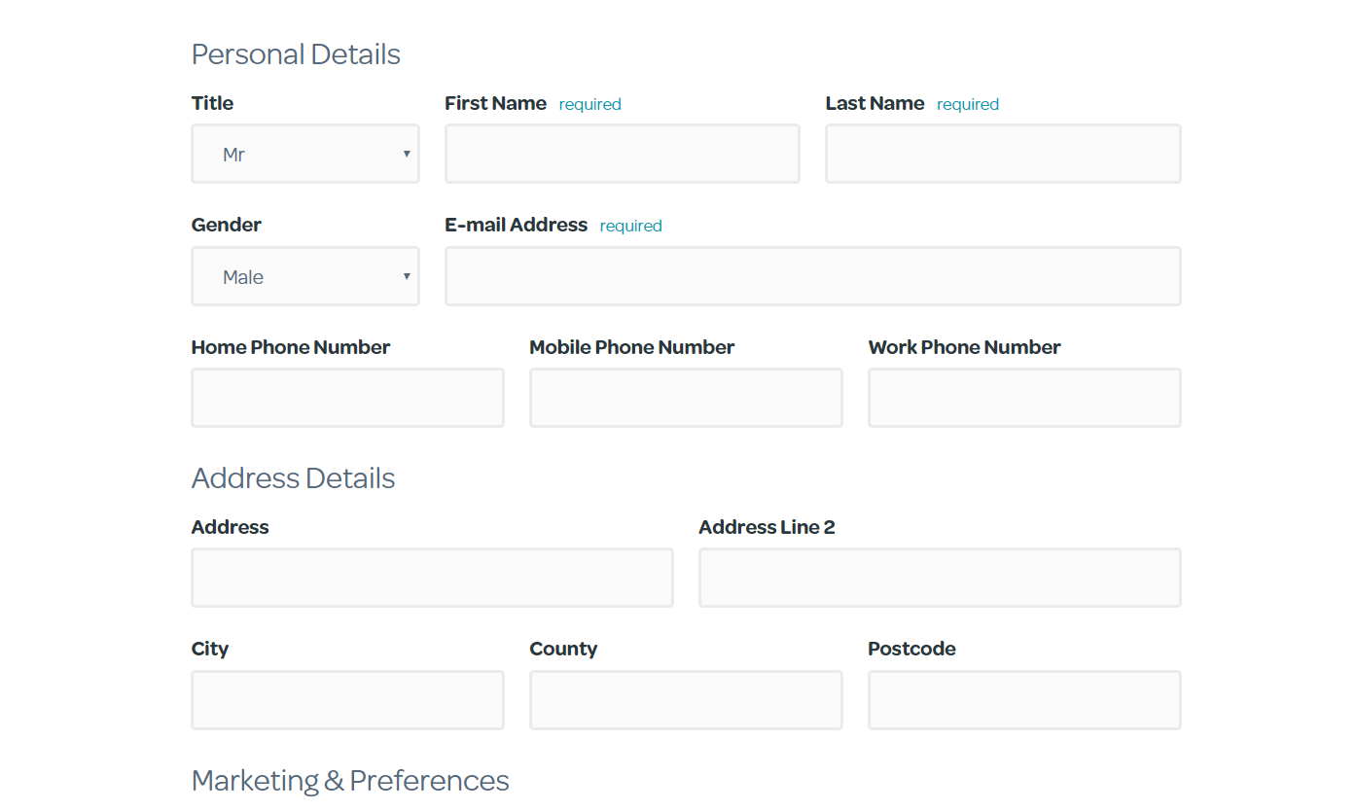Click the required label beside First Name
The width and height of the screenshot is (1357, 811).
click(589, 104)
